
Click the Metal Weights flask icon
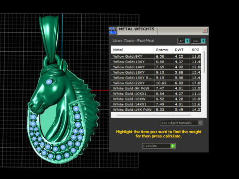(x=113, y=31)
